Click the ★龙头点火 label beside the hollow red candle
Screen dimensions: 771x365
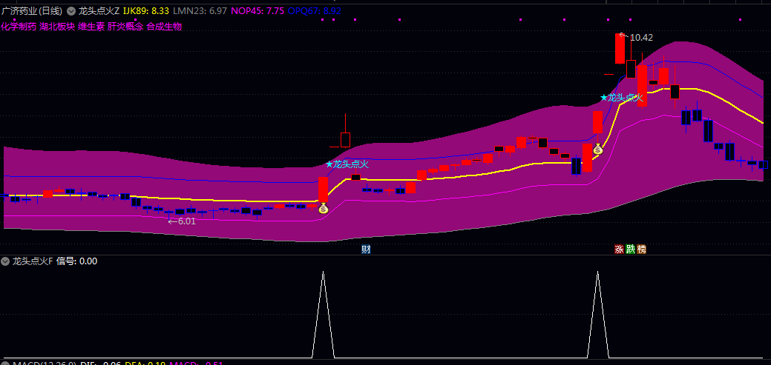(347, 164)
